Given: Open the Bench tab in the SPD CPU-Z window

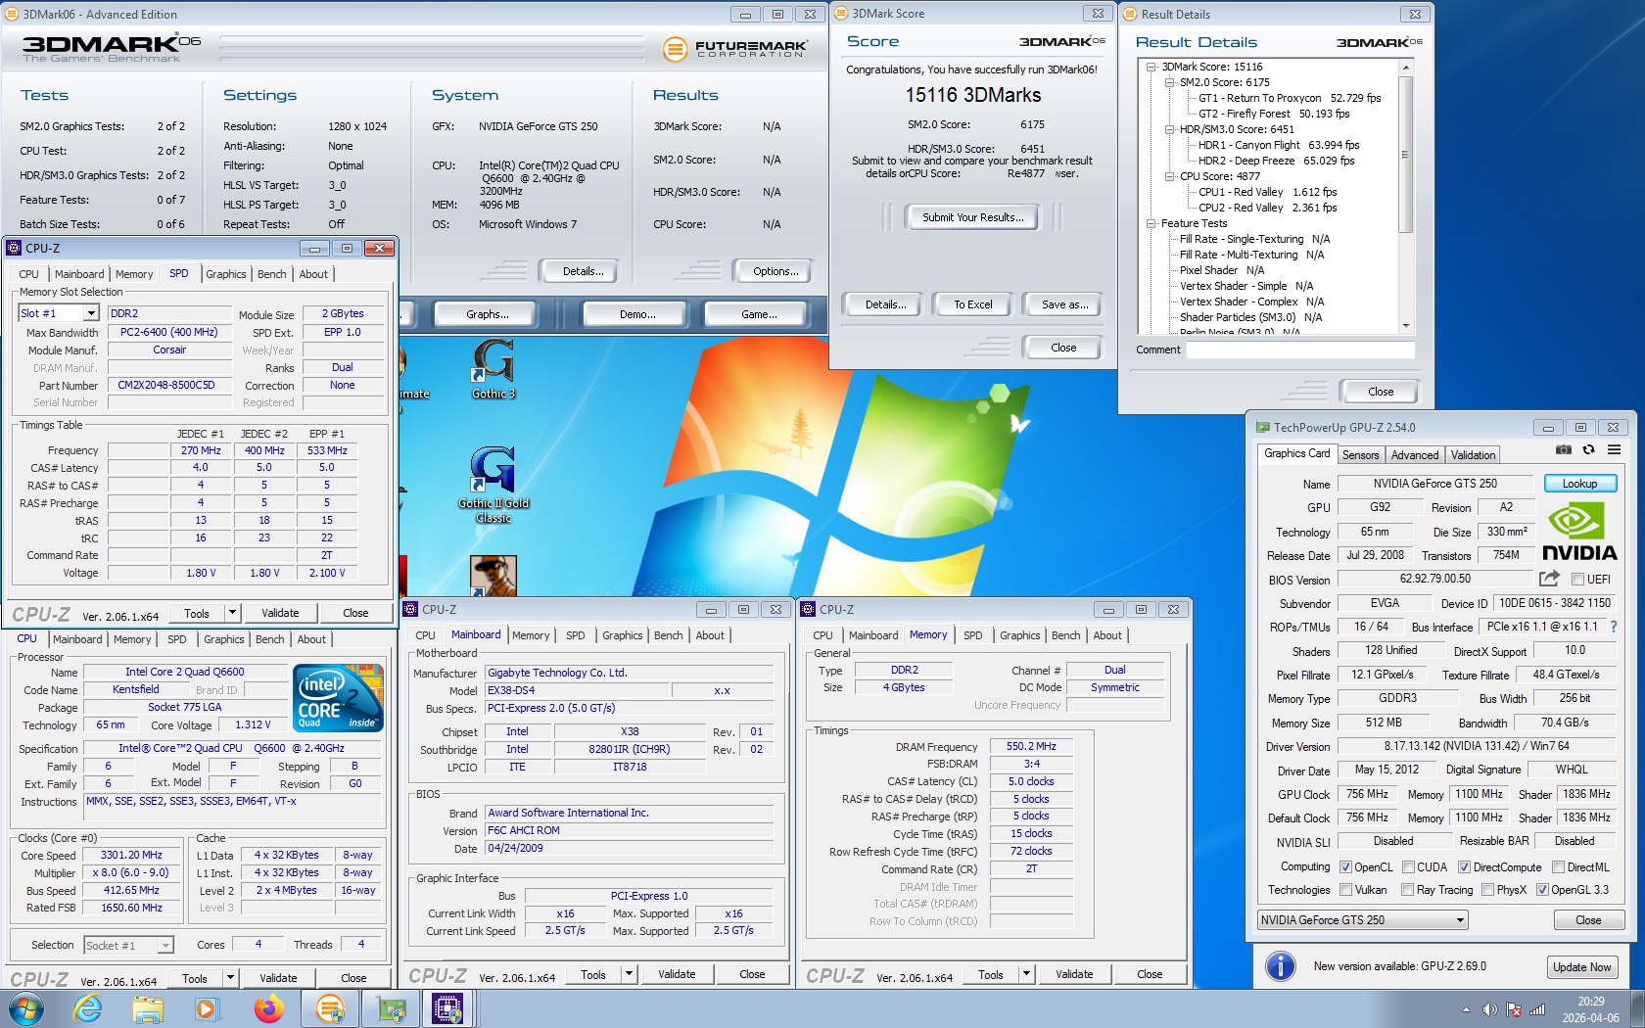Looking at the screenshot, I should click(271, 274).
